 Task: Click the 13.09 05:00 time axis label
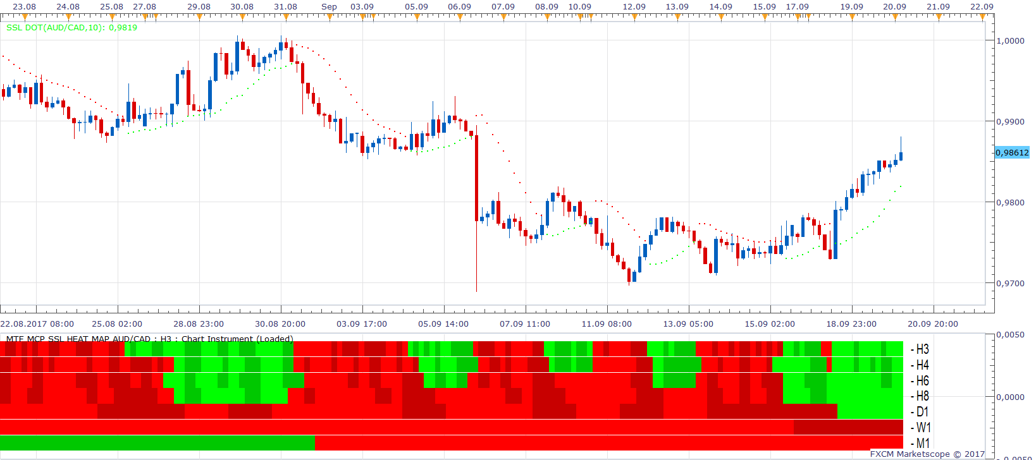pos(688,324)
